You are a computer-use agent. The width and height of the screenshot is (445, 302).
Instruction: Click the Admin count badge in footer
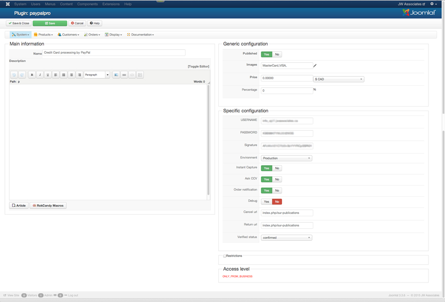tap(41, 295)
